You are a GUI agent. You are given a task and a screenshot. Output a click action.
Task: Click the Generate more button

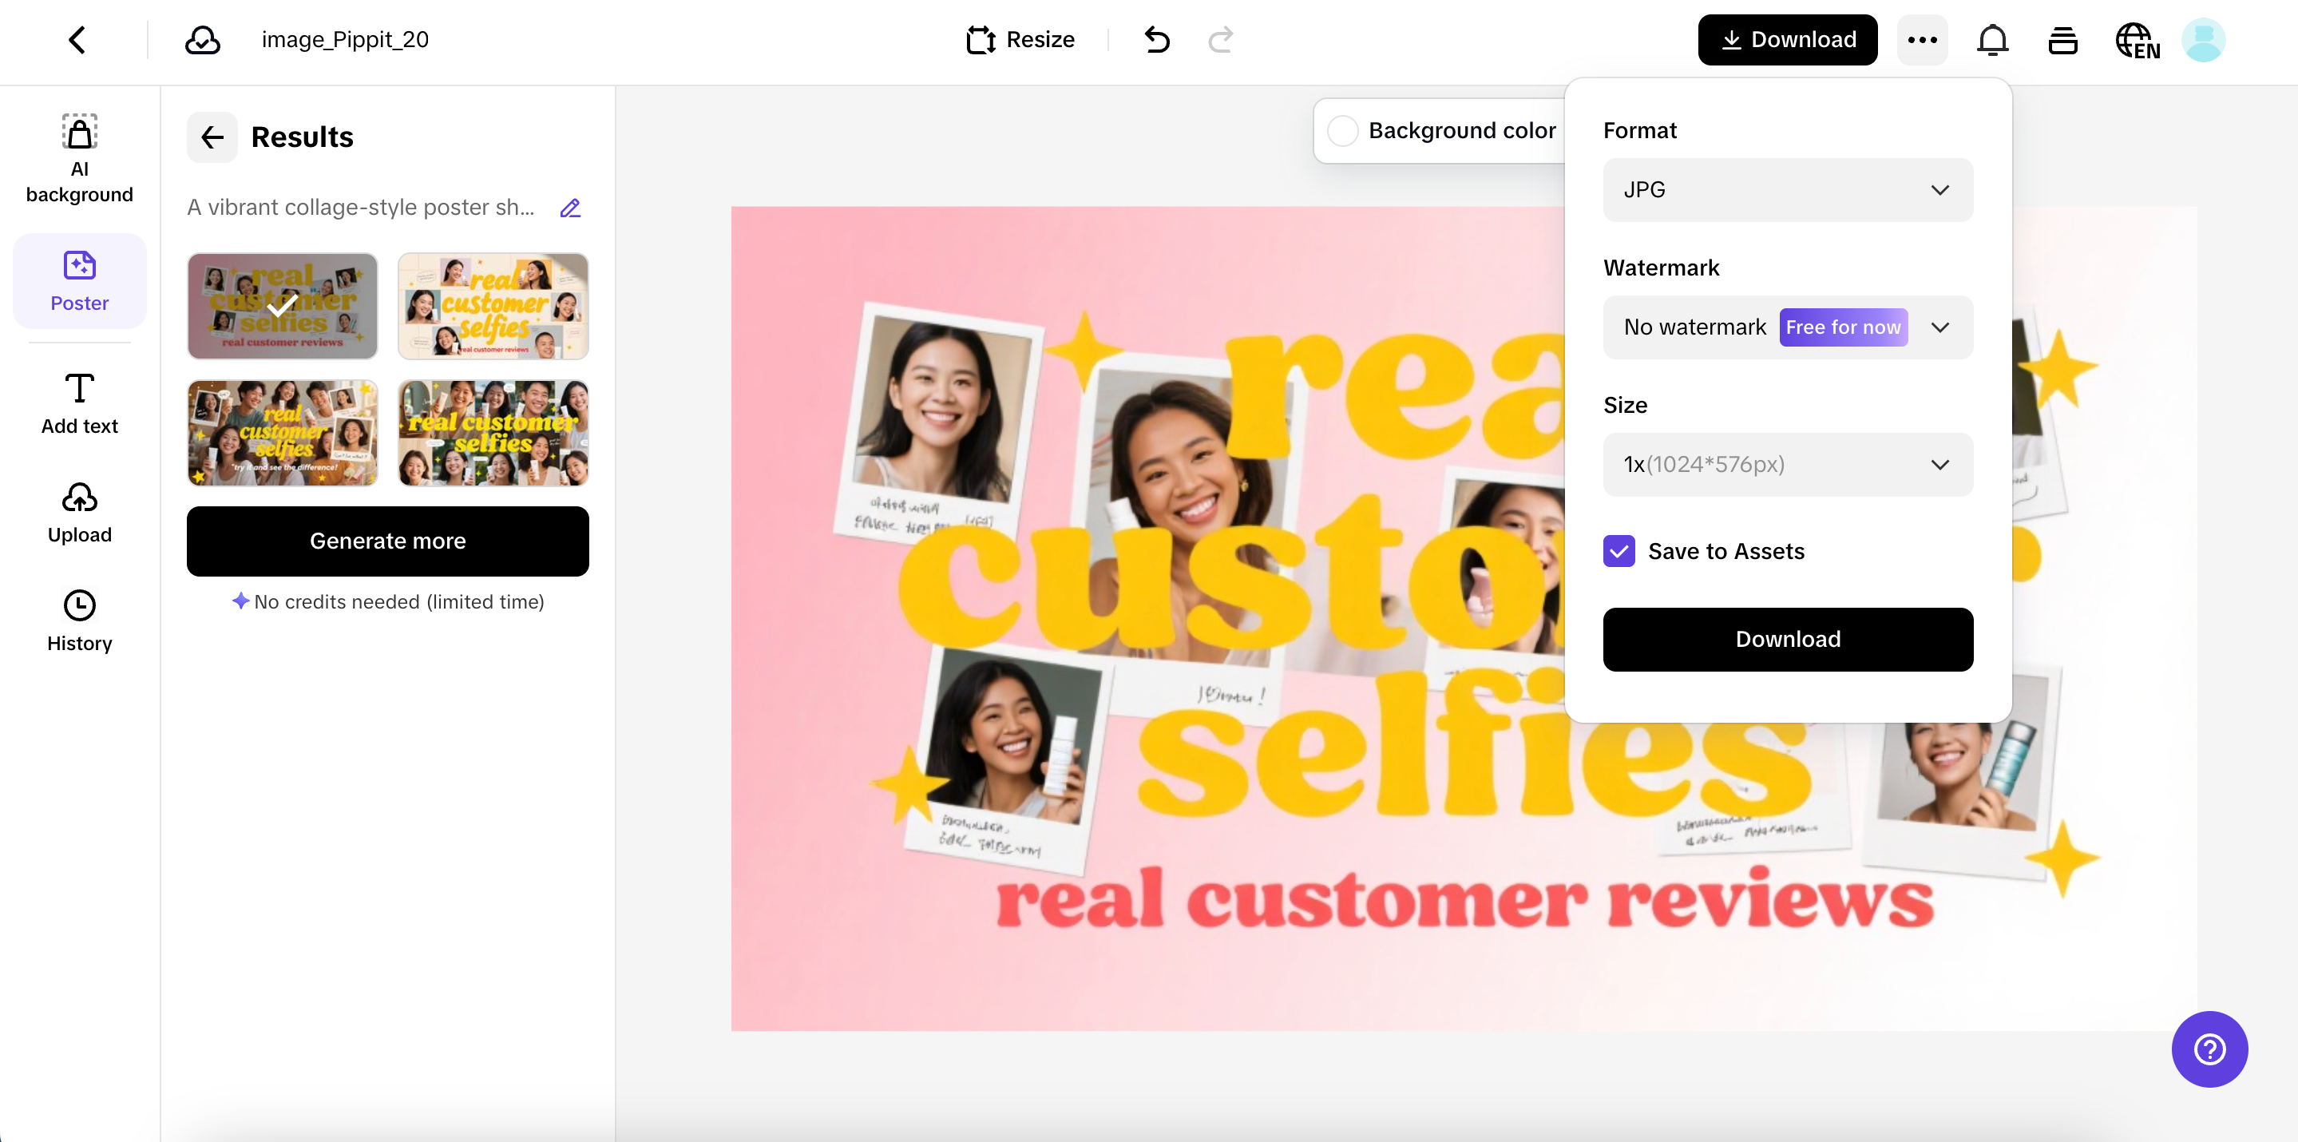pyautogui.click(x=387, y=541)
